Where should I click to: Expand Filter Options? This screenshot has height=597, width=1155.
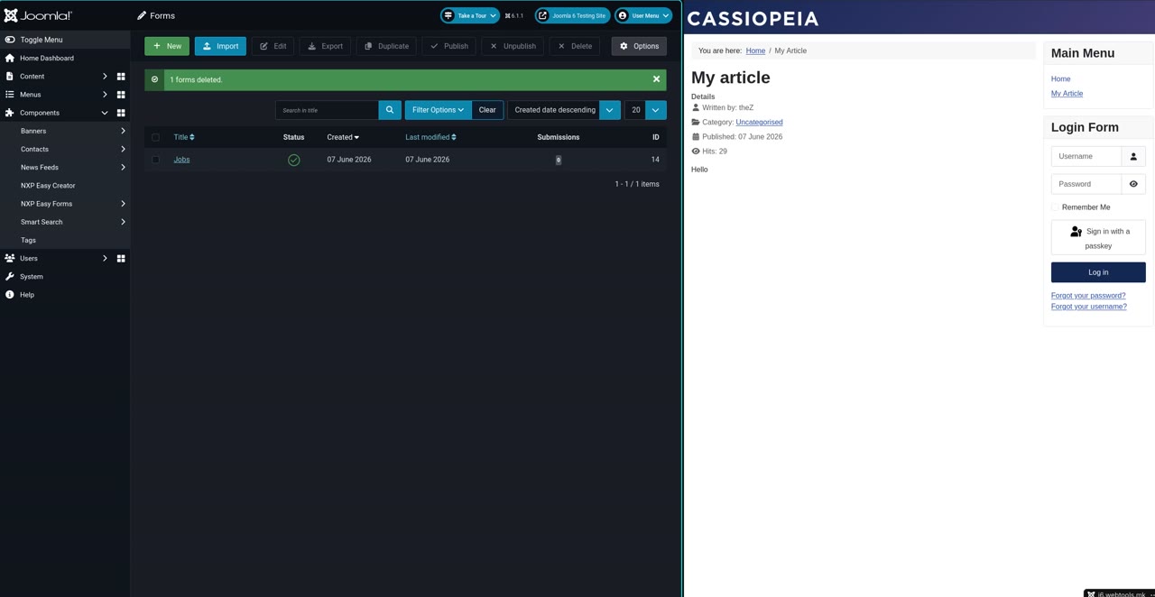[x=438, y=110]
